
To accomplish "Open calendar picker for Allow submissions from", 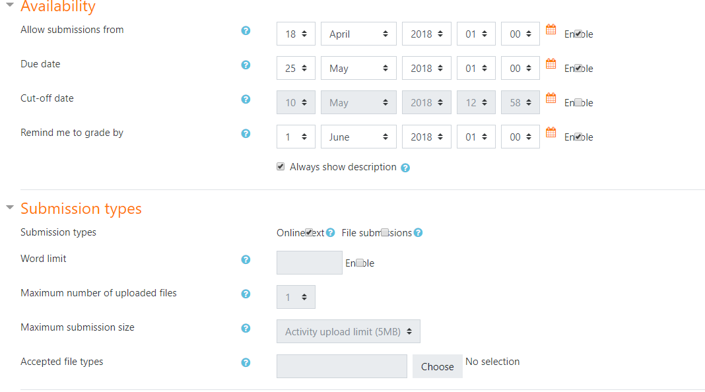I will coord(551,30).
